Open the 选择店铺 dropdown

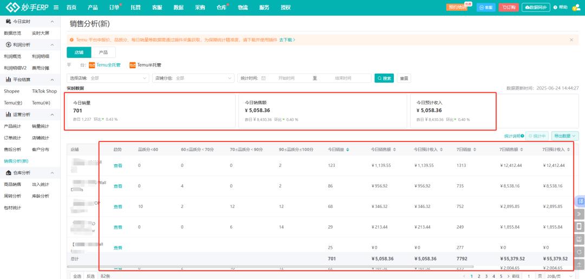click(108, 78)
